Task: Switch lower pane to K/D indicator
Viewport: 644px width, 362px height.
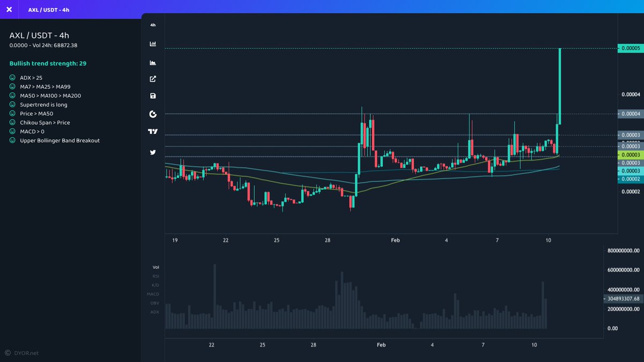Action: click(x=156, y=285)
